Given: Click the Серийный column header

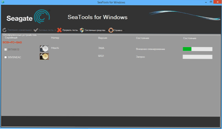Looking at the screenshot, I should click(11, 37).
